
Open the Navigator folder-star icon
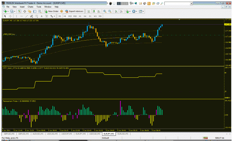[29, 11]
